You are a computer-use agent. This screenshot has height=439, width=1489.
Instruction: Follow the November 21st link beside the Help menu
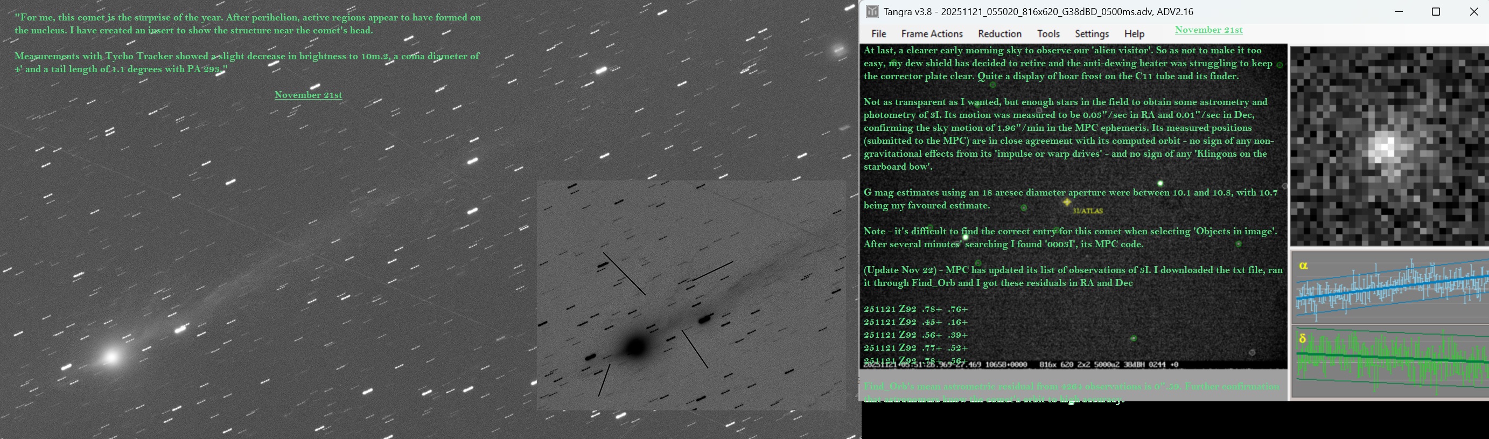(1208, 30)
